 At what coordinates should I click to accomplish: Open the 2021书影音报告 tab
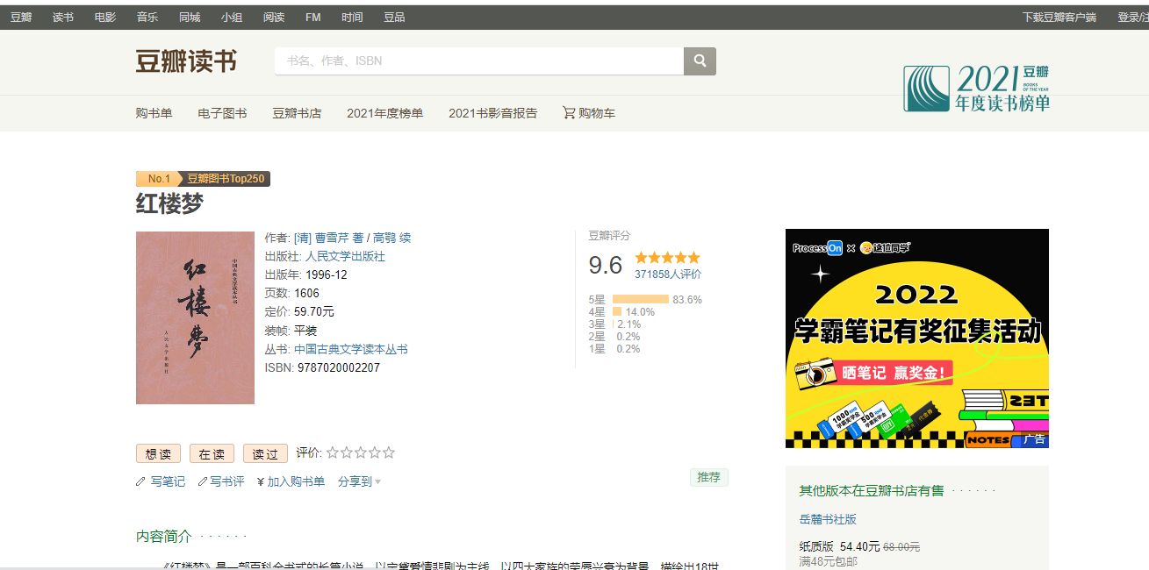coord(492,113)
